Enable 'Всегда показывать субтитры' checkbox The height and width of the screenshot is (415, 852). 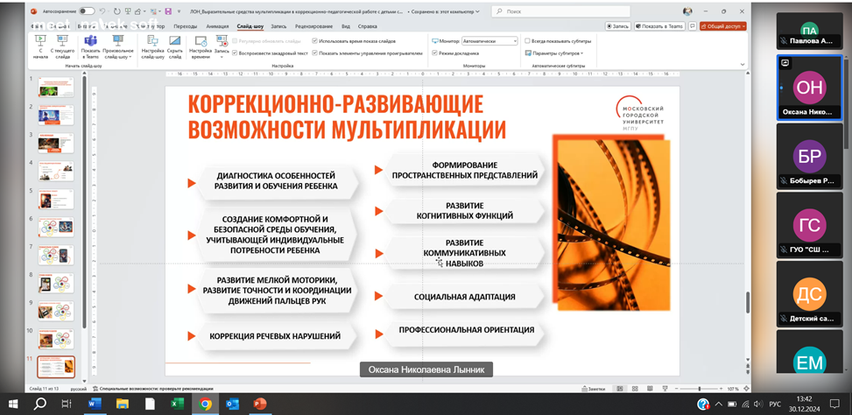[x=527, y=41]
